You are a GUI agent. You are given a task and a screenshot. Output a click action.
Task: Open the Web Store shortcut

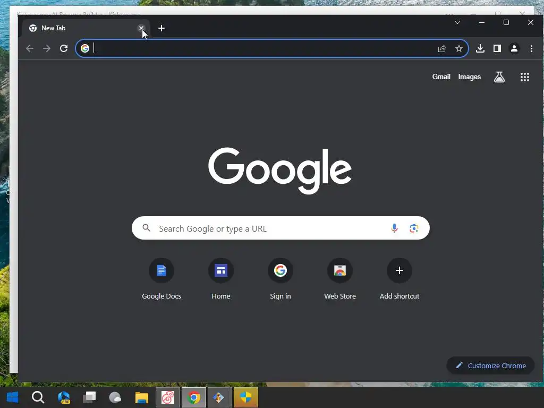coord(340,279)
